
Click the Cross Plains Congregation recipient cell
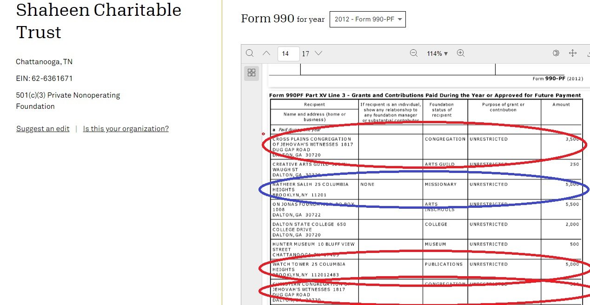tap(315, 147)
